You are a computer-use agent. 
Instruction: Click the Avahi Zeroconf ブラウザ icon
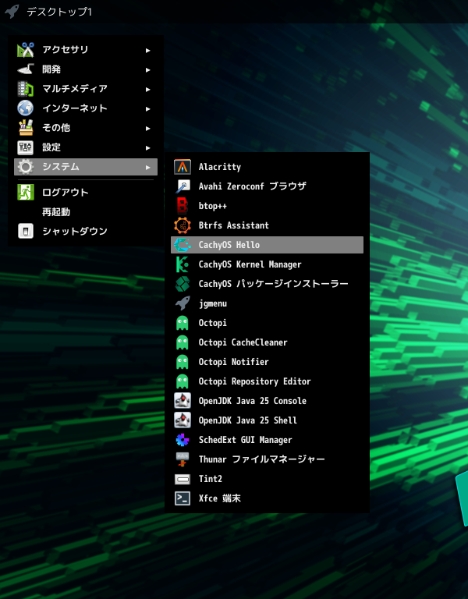pyautogui.click(x=183, y=186)
